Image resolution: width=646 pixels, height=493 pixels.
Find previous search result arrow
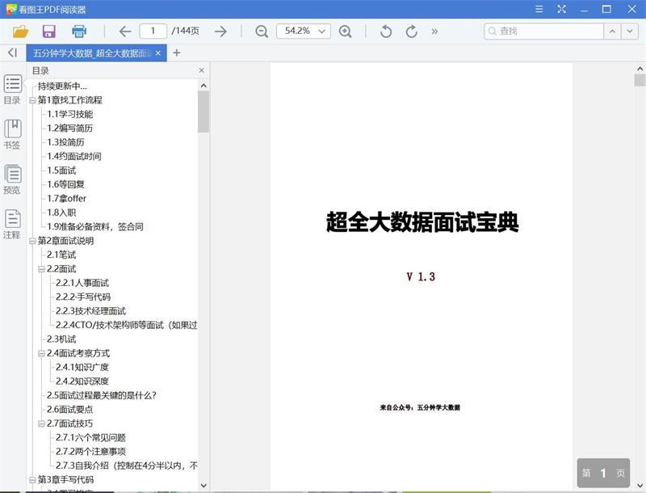[x=612, y=32]
